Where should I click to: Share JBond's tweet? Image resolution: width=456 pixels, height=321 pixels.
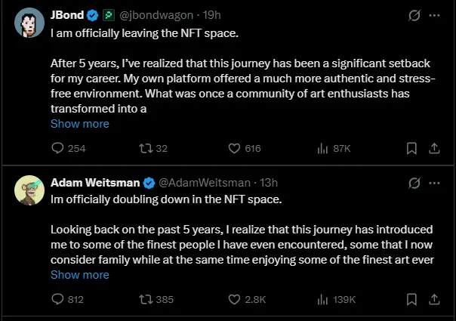point(434,149)
